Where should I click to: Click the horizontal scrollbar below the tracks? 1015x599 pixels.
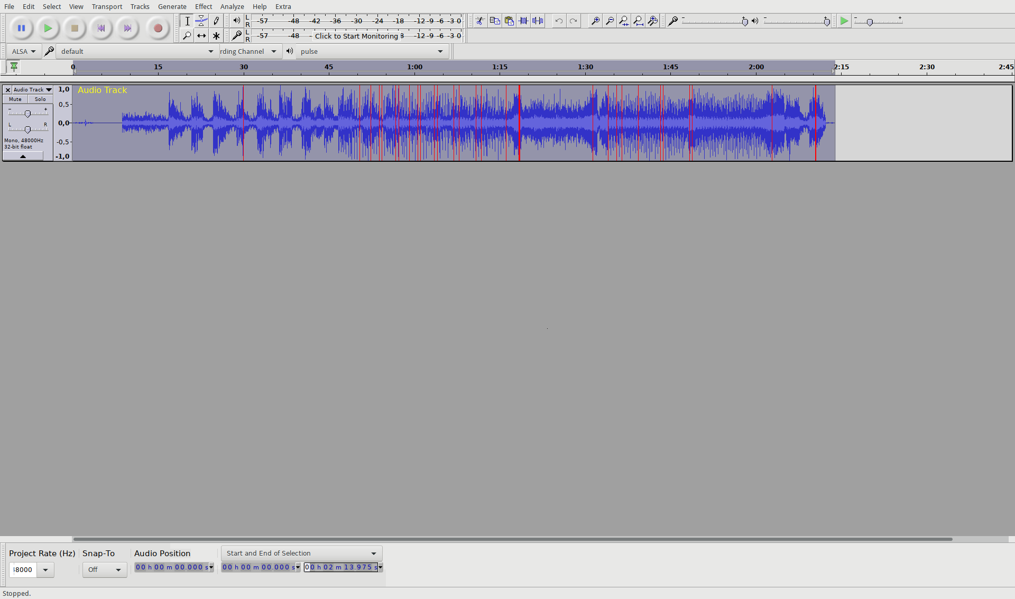tap(512, 539)
